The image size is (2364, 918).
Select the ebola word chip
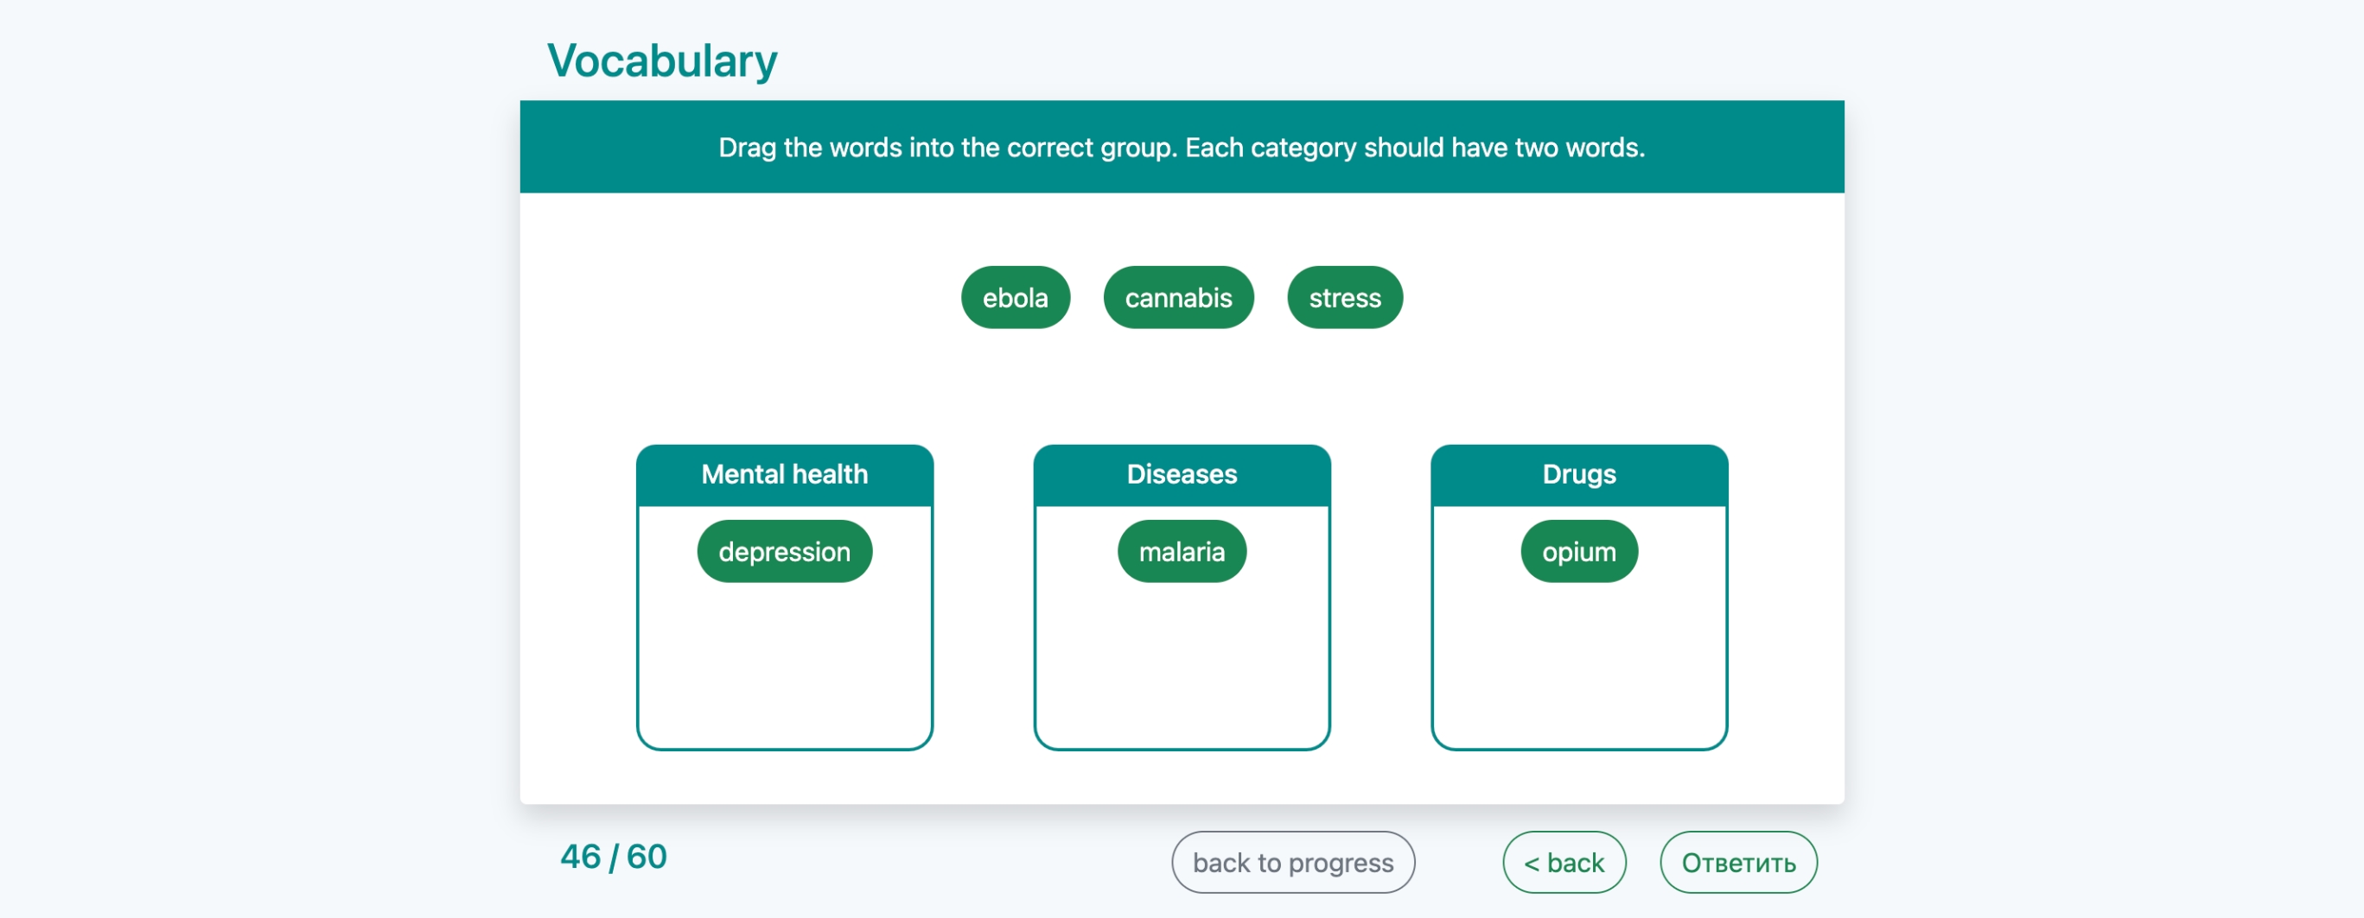[x=1015, y=297]
